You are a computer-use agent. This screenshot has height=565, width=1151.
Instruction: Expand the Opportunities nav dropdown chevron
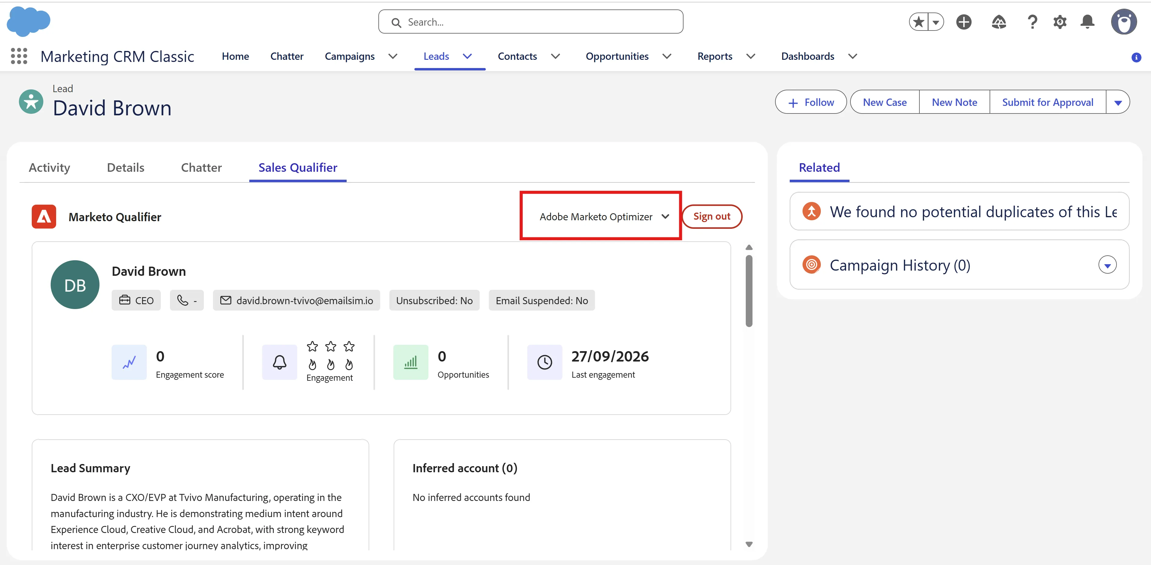(667, 56)
